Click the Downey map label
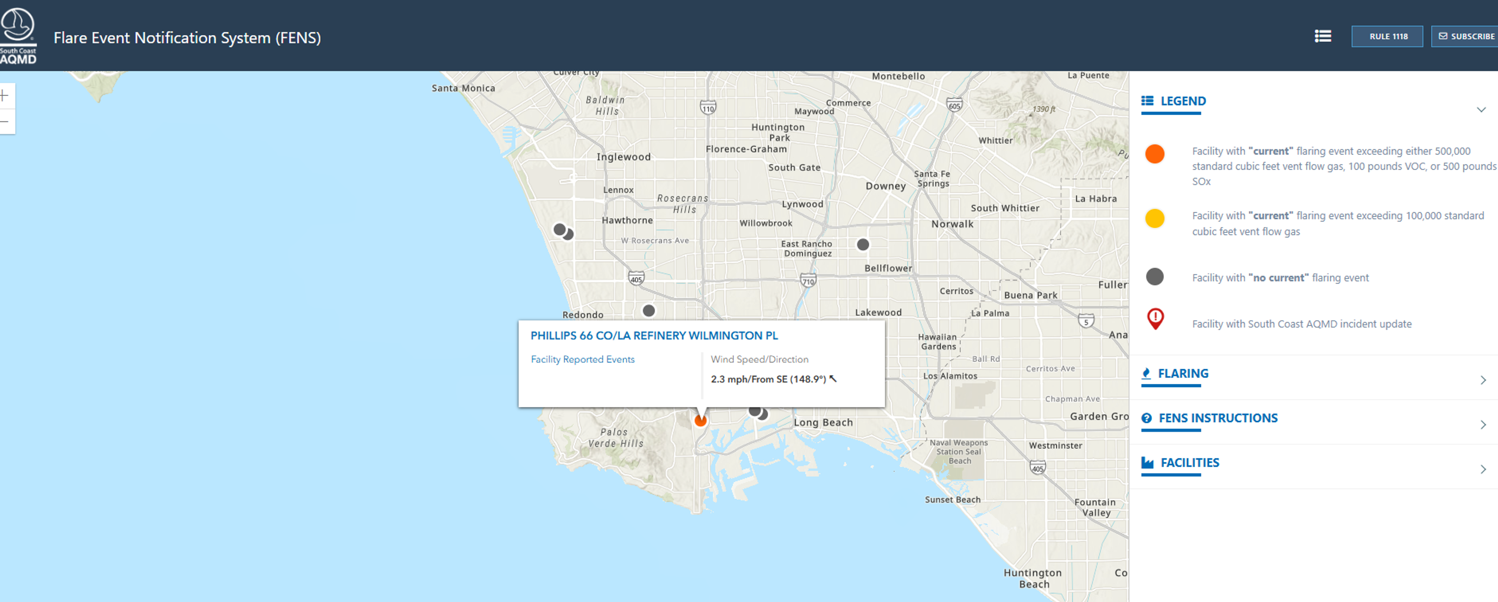Screen dimensions: 1498x602 885,186
